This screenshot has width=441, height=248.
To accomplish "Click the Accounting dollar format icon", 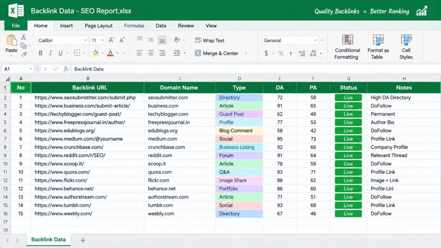I will pyautogui.click(x=266, y=53).
